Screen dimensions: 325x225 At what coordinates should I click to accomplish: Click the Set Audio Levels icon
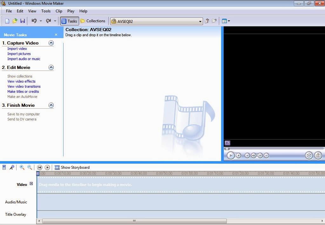(x=4, y=167)
